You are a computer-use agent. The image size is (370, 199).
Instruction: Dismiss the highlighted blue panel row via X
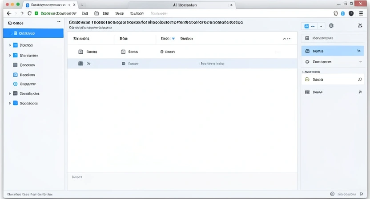point(359,51)
